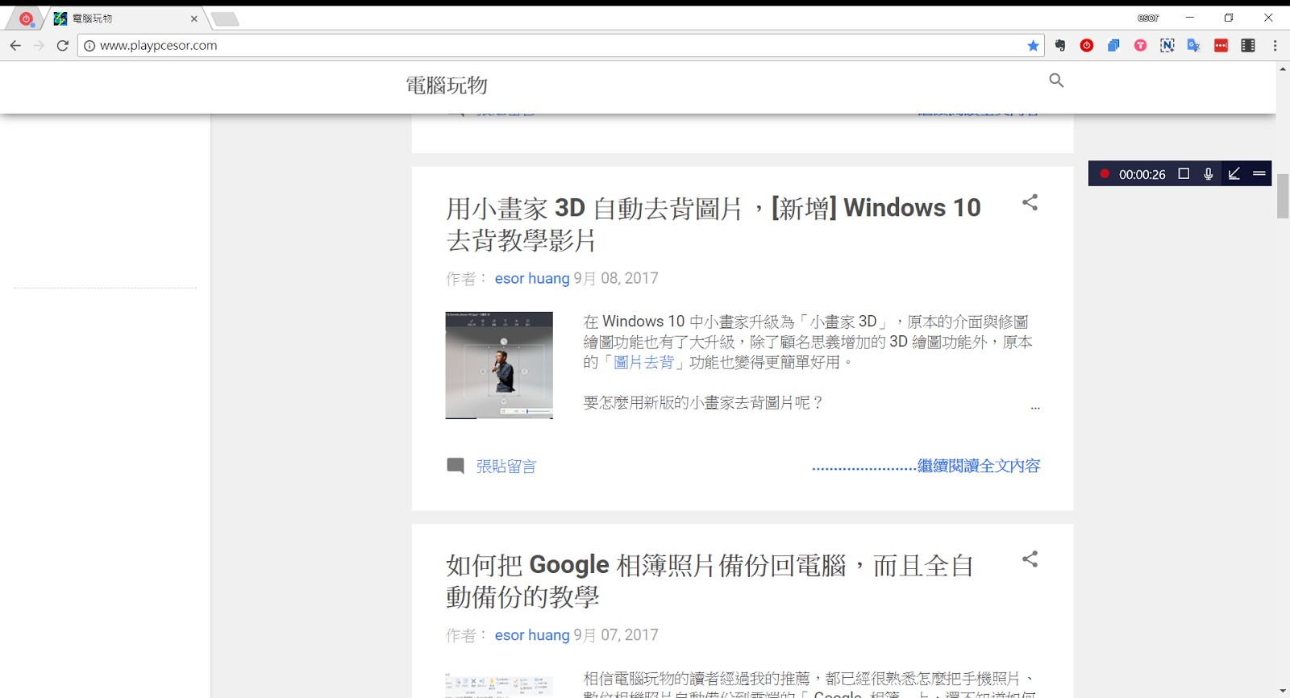
Task: Share the Google 相簿 article
Action: 1030,559
